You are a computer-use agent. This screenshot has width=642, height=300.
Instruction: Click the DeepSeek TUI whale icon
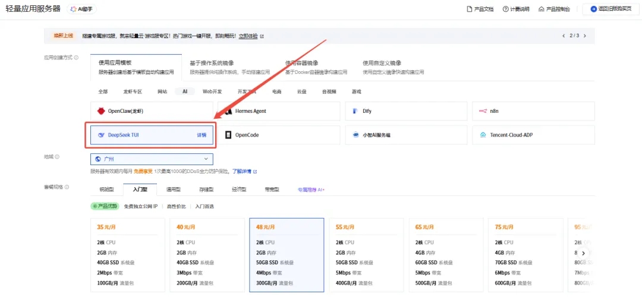pyautogui.click(x=101, y=135)
